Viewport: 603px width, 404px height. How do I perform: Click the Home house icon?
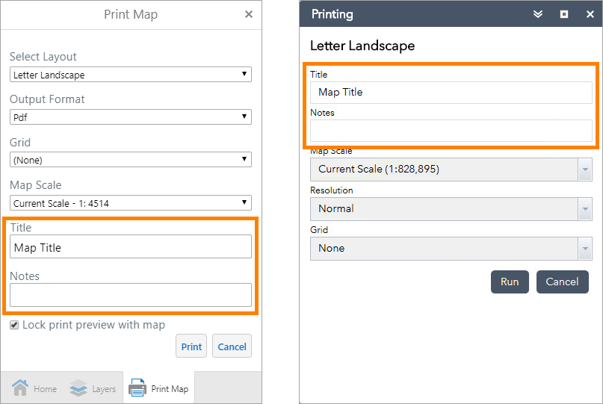(x=20, y=388)
